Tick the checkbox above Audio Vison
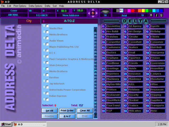This screenshot has width=169, height=127. point(47,38)
